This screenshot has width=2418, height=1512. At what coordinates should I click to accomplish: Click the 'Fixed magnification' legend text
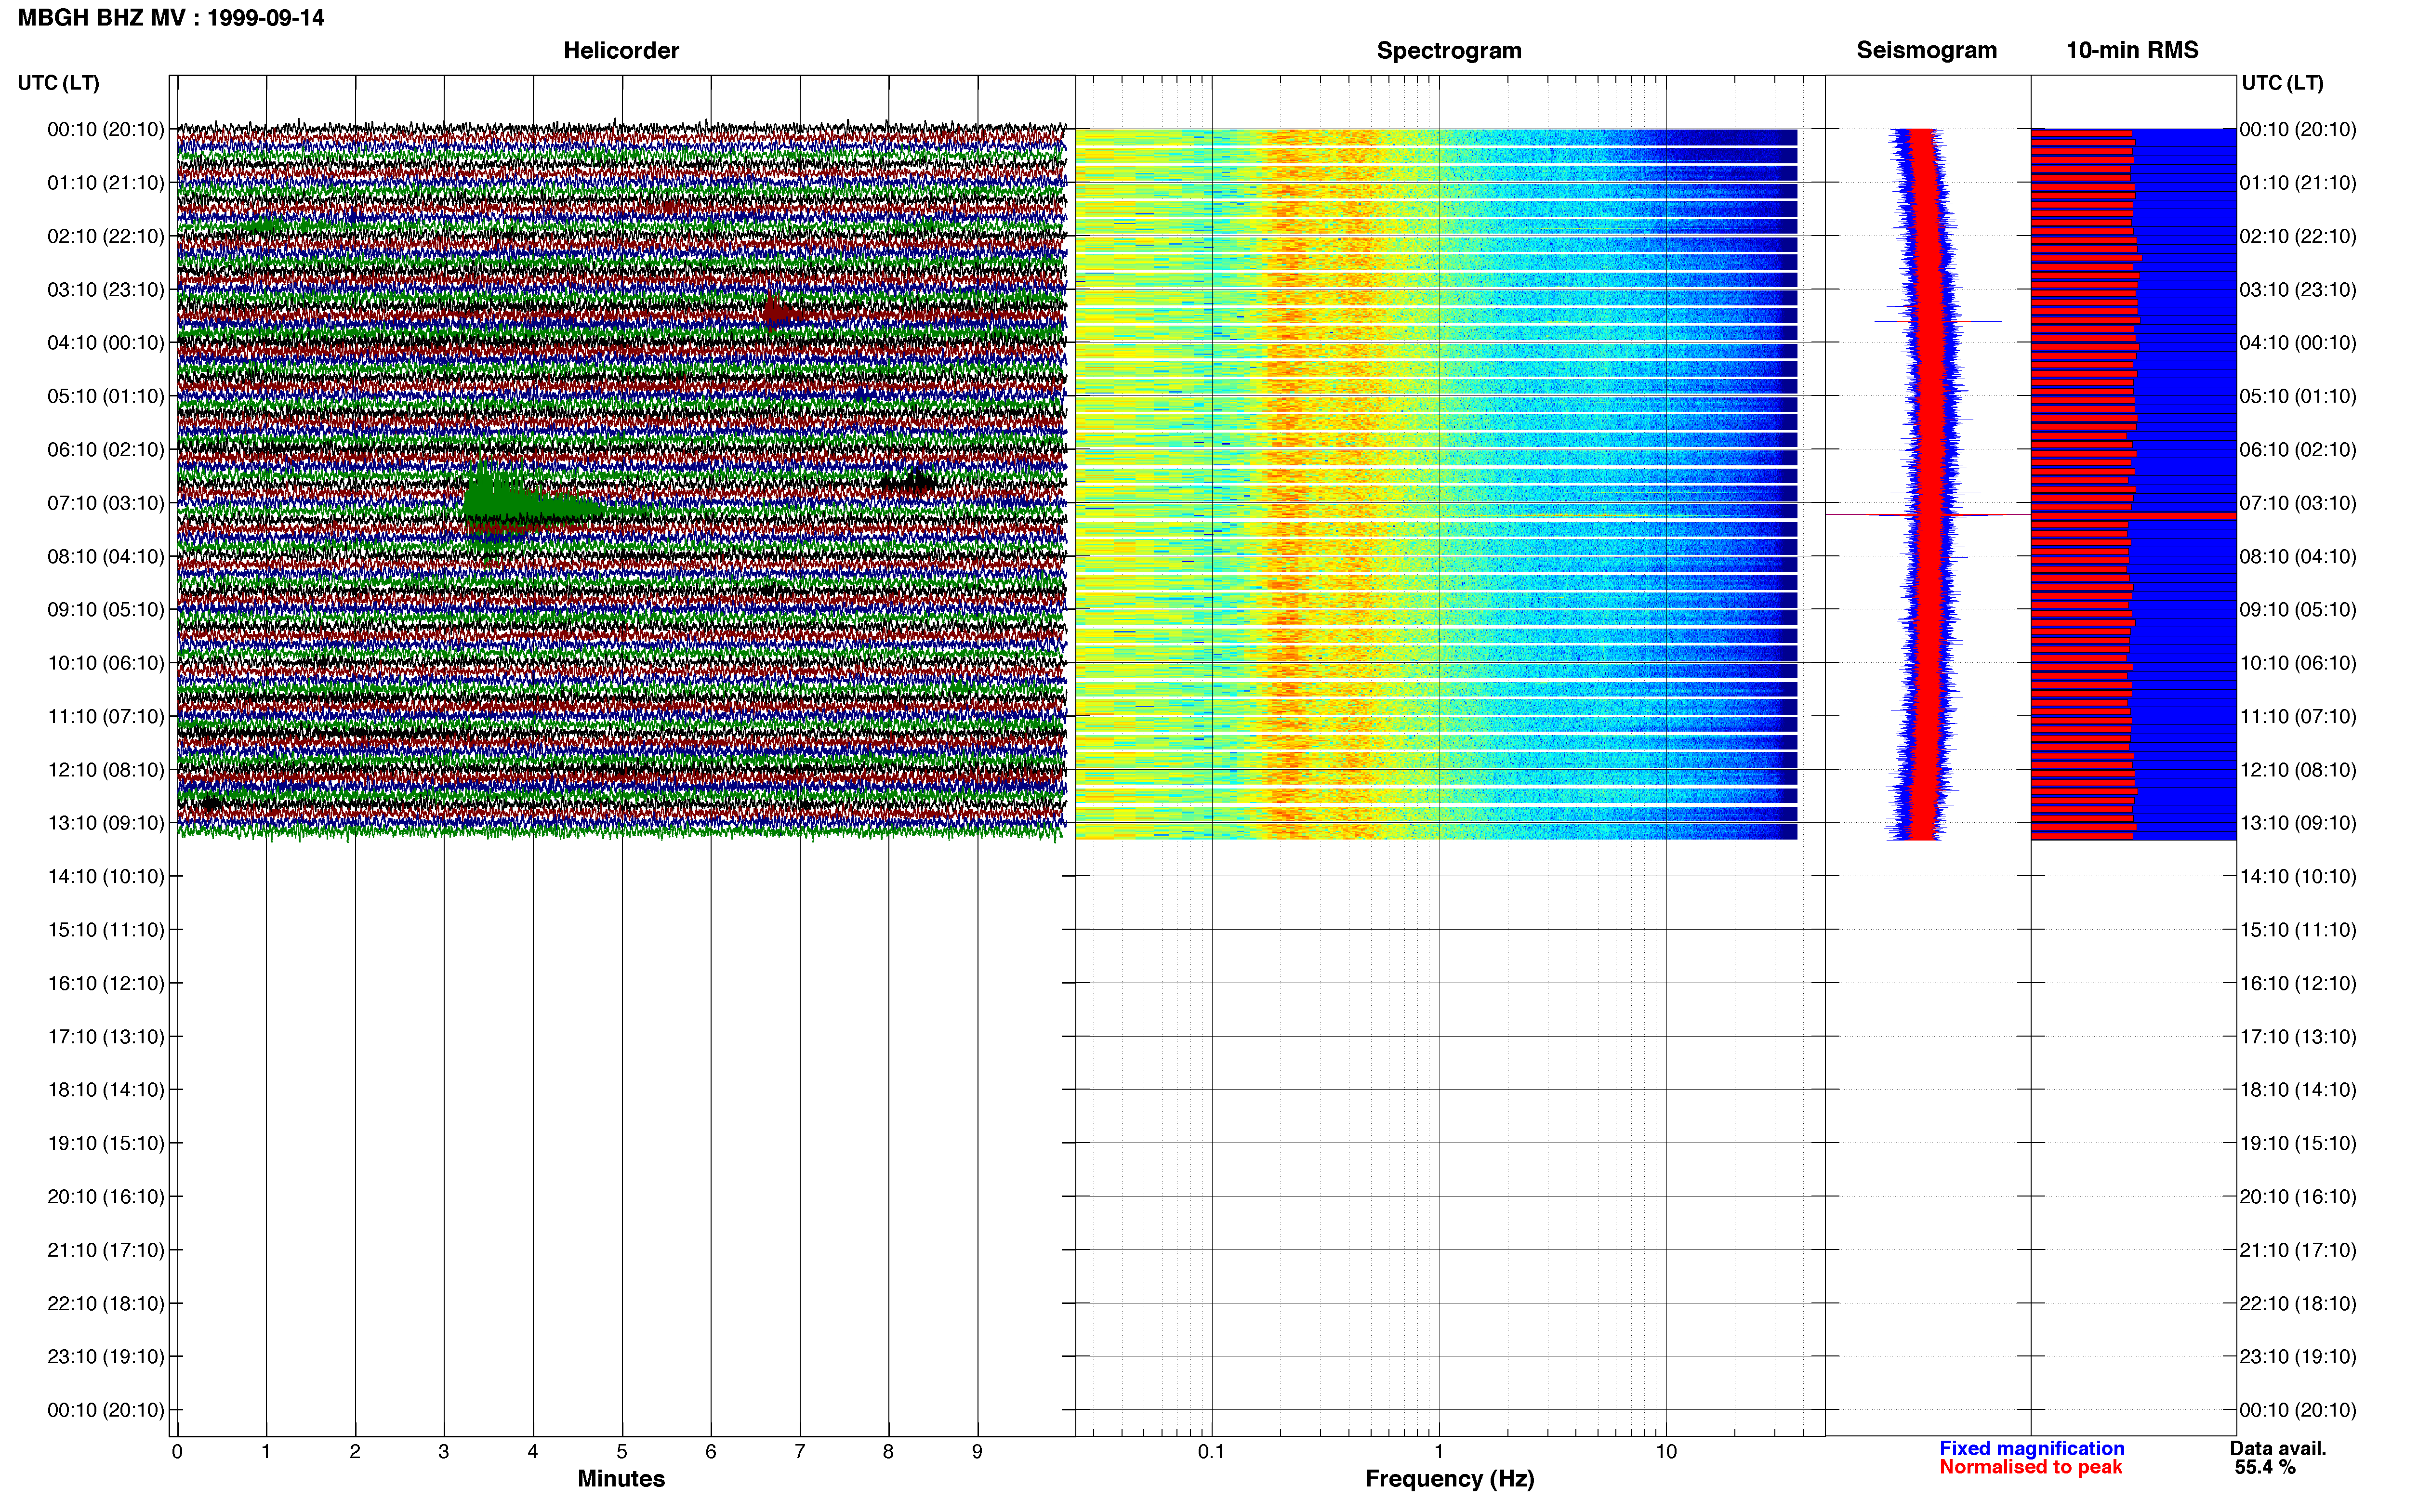[x=2031, y=1449]
